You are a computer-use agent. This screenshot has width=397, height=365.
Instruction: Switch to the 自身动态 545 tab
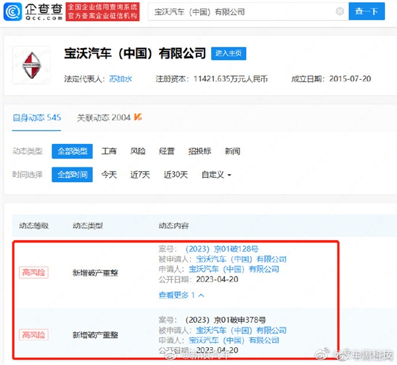36,117
